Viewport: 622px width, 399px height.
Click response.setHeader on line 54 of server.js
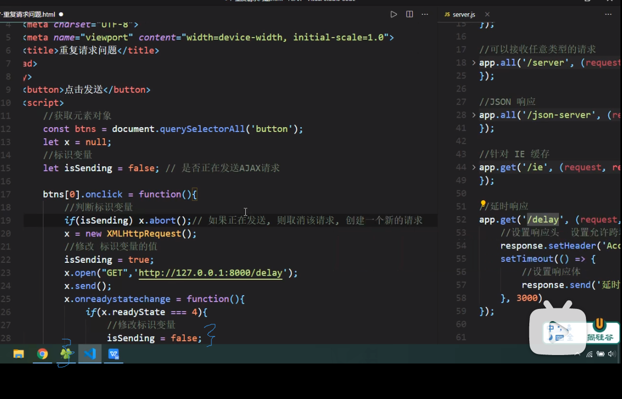coord(548,246)
